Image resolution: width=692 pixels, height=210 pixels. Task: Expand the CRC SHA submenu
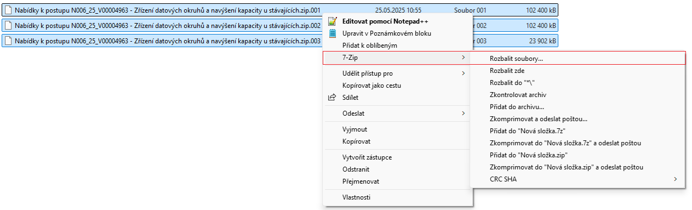tap(577, 179)
